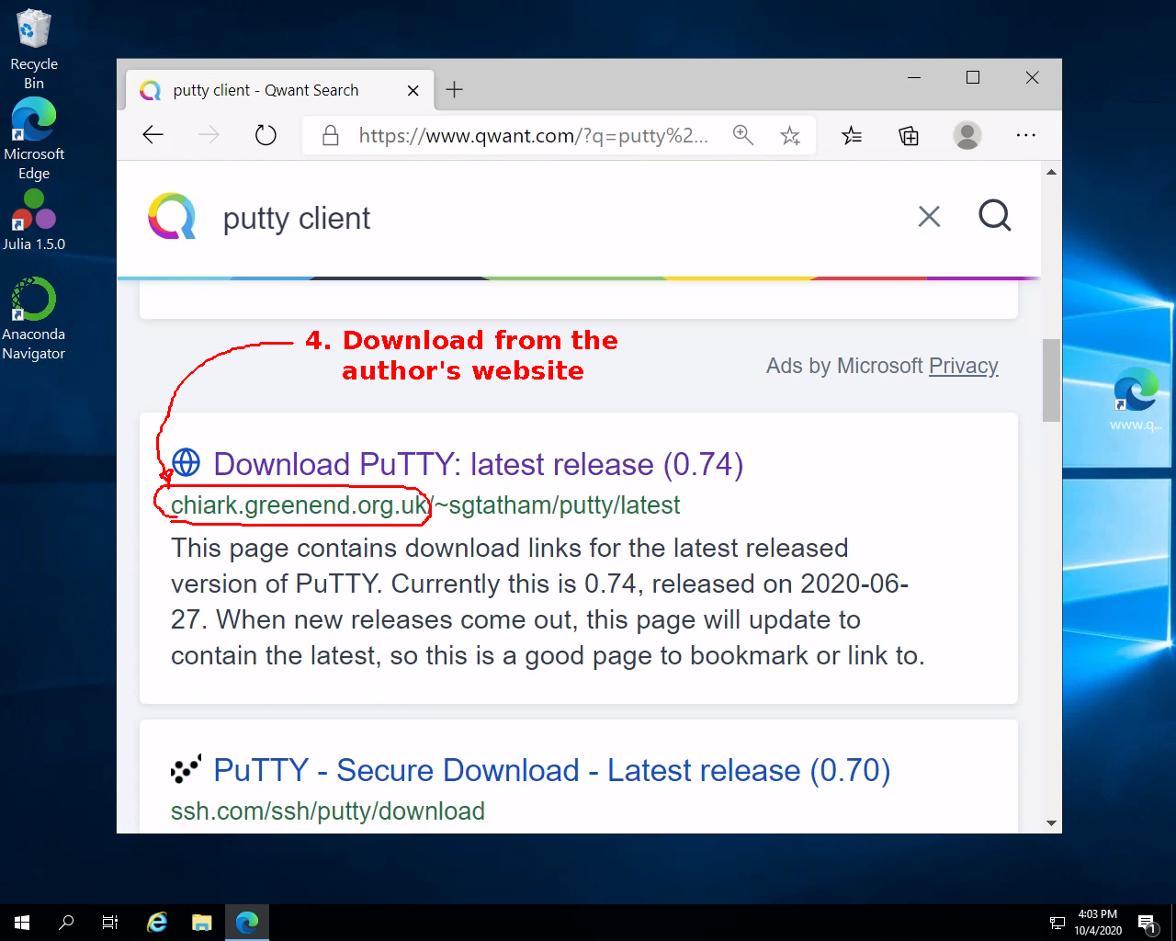The width and height of the screenshot is (1176, 941).
Task: Open the notification center icon
Action: point(1147,923)
